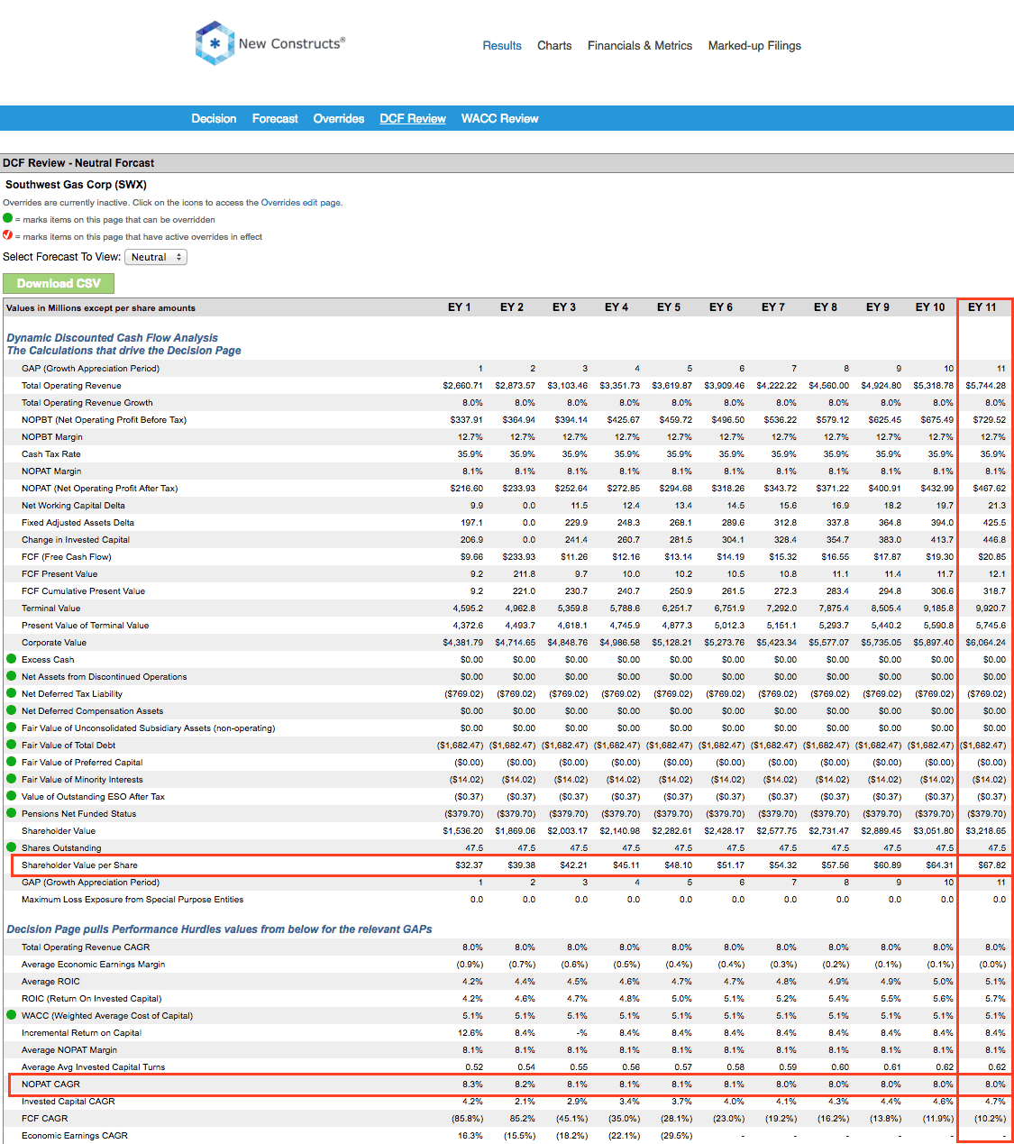Select the Change in Invested Capital label
The width and height of the screenshot is (1014, 1144).
(76, 539)
